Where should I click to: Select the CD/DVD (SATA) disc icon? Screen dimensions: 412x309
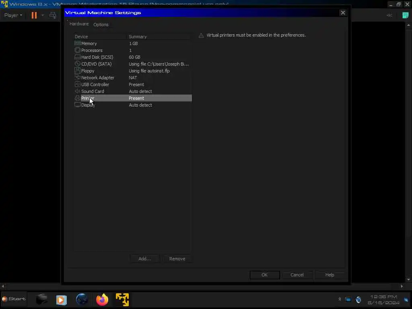click(x=78, y=64)
